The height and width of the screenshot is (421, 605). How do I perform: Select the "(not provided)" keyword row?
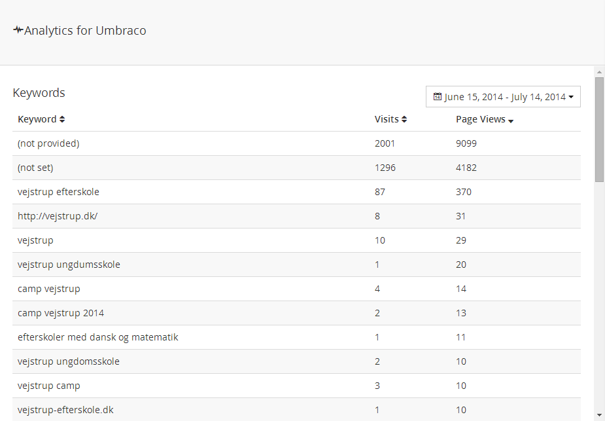click(48, 143)
